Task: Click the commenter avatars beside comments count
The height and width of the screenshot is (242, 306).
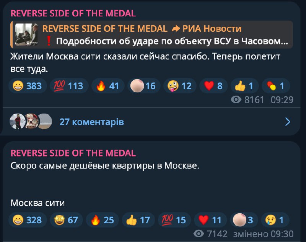Action: 31,122
